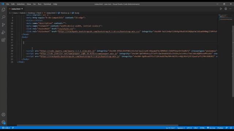234x131 pixels.
Task: Click the Desktop breadcrumb segment
Action: click(31, 13)
